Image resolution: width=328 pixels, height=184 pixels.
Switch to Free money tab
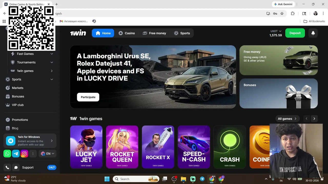coord(155,33)
